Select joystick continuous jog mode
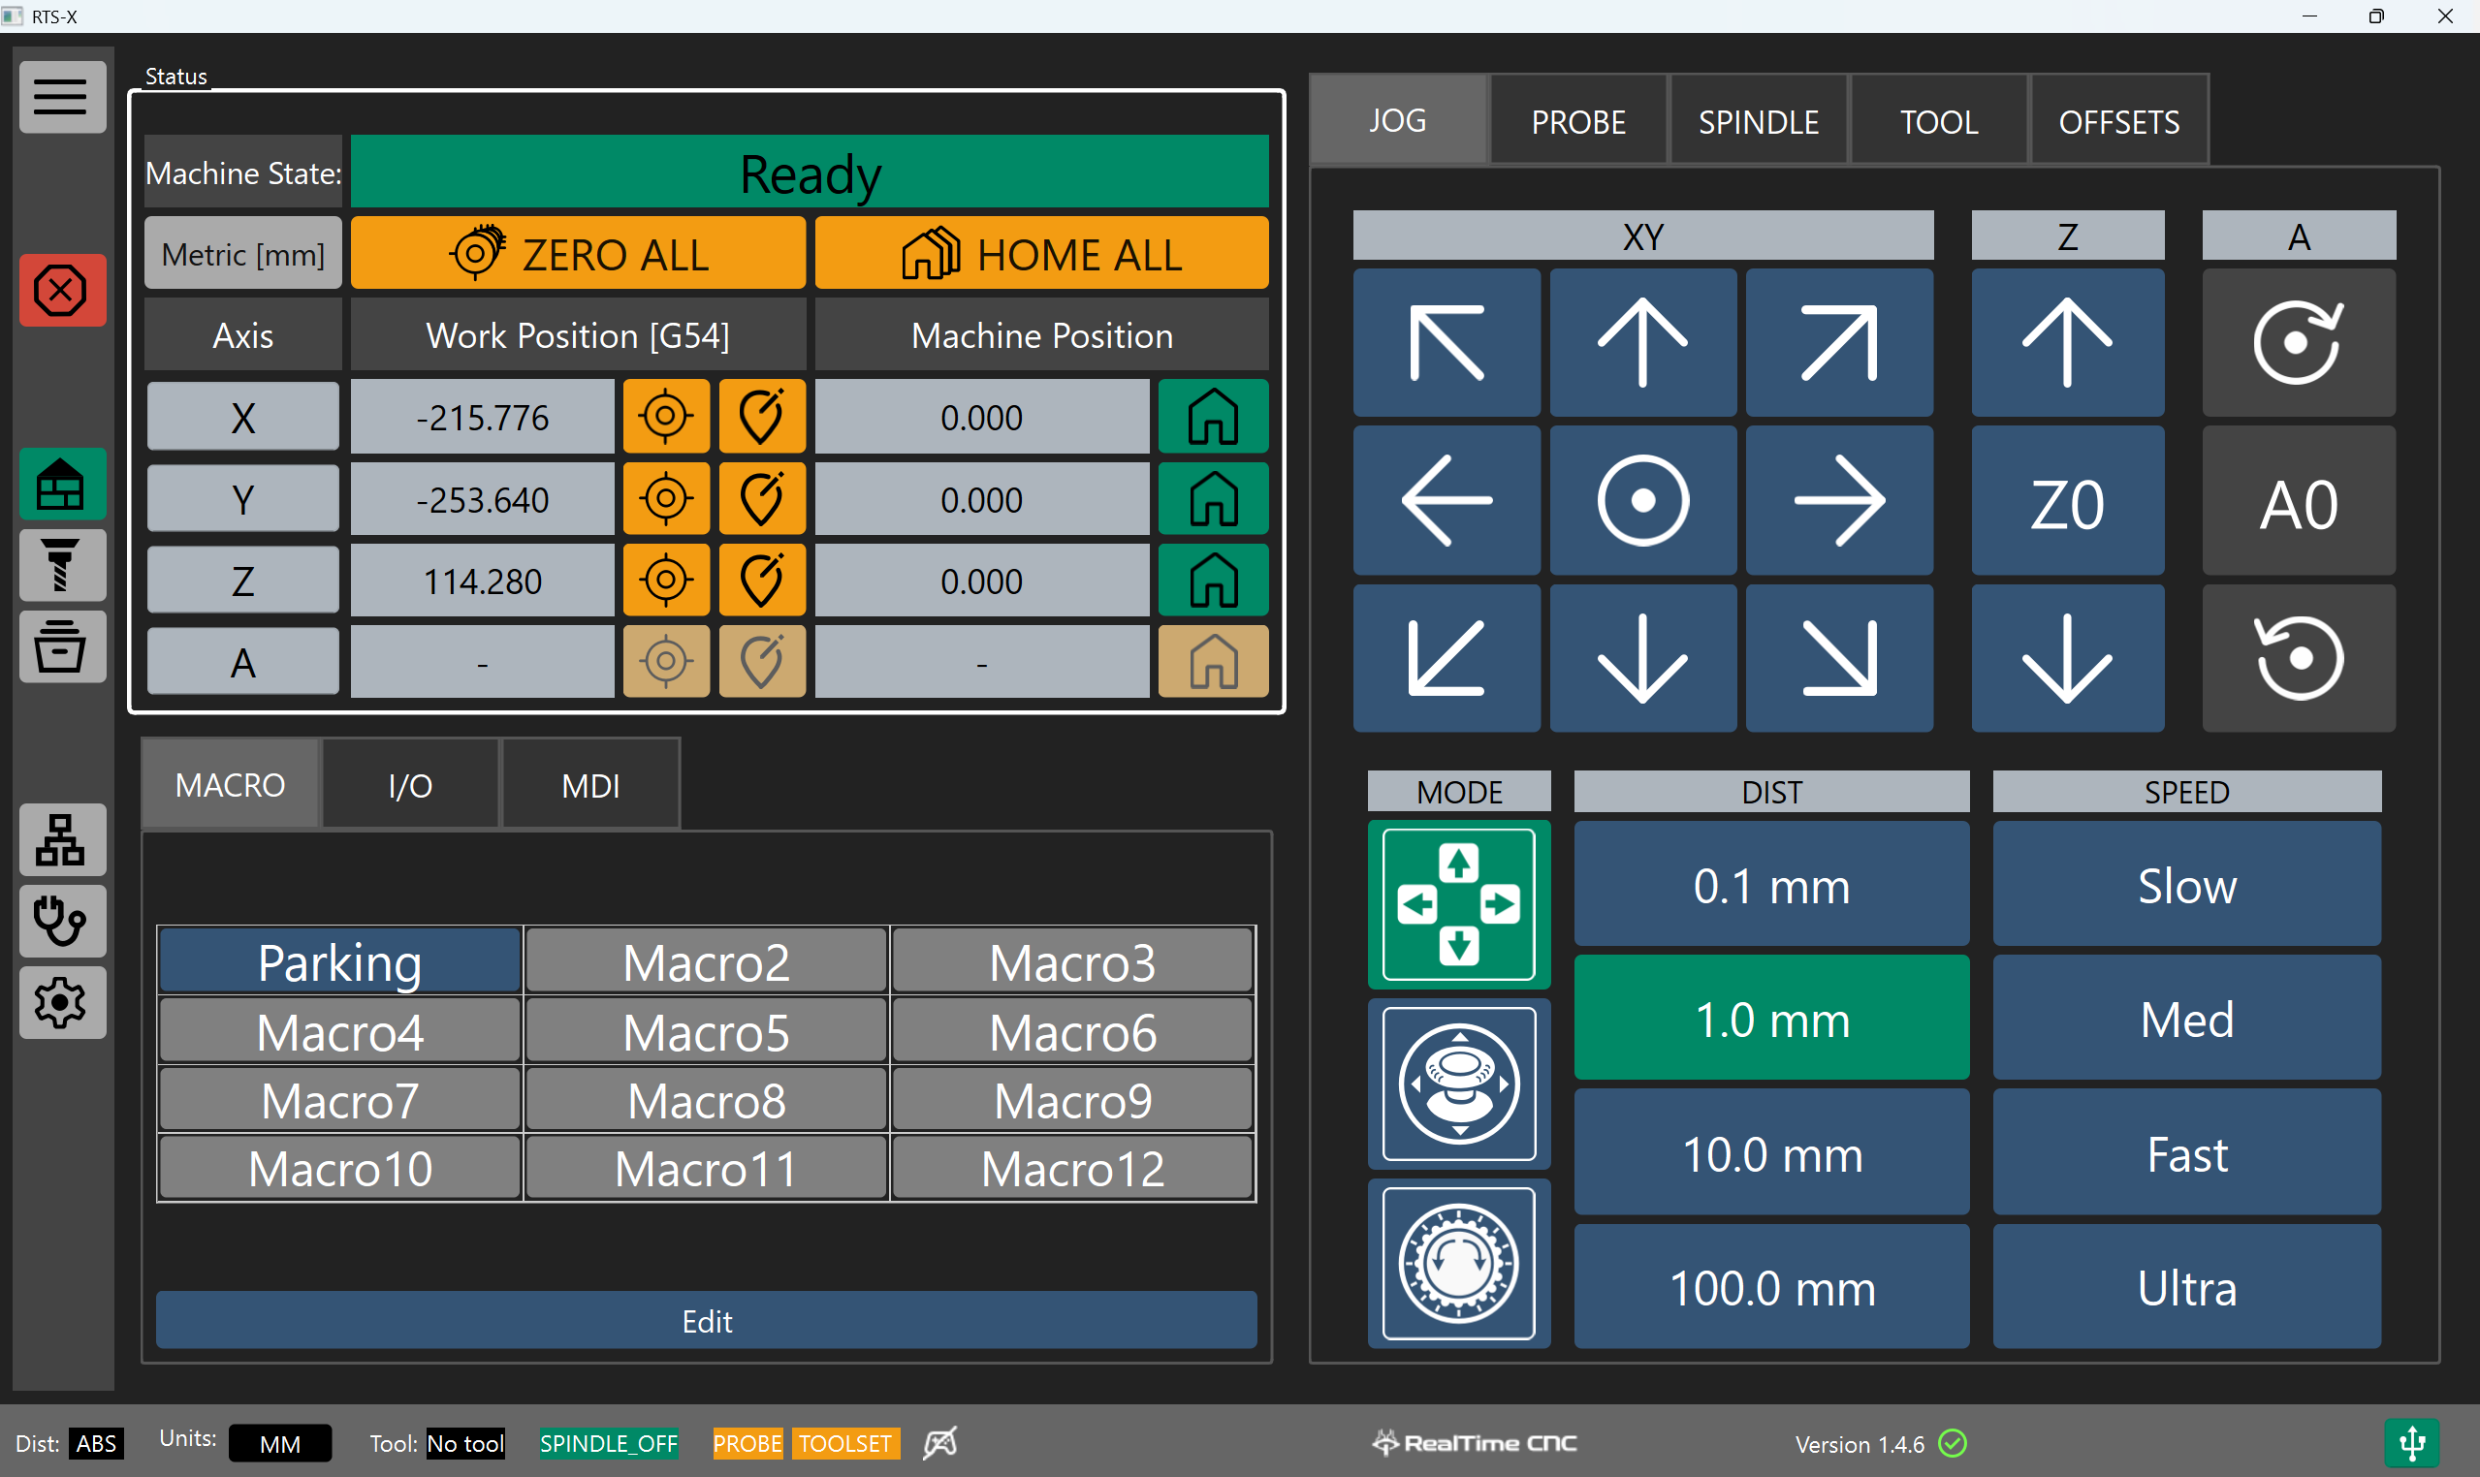Image resolution: width=2480 pixels, height=1477 pixels. (x=1457, y=1084)
